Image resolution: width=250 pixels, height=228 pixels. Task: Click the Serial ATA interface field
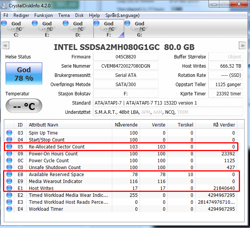click(x=126, y=75)
